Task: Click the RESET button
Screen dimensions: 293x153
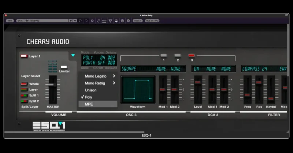Action: pyautogui.click(x=138, y=21)
